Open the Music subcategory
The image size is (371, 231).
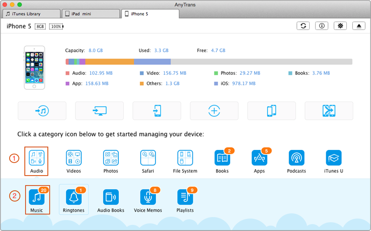(37, 200)
